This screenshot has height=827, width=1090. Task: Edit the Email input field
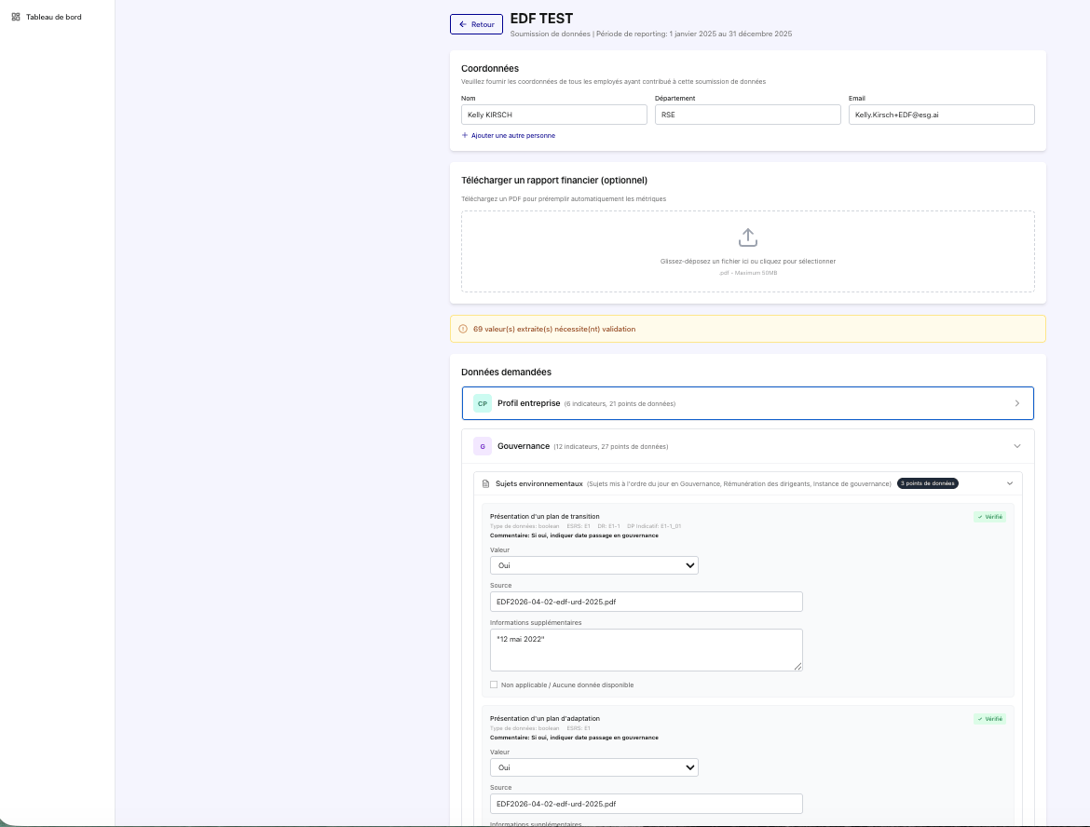(x=941, y=115)
